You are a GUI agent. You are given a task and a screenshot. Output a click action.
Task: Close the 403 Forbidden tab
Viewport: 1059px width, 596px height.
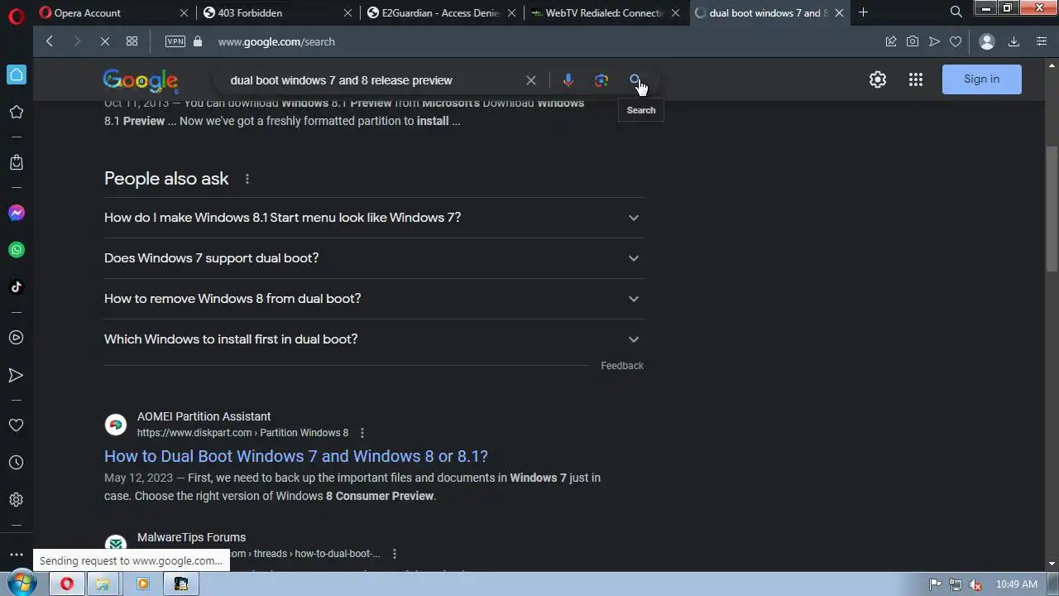point(347,12)
